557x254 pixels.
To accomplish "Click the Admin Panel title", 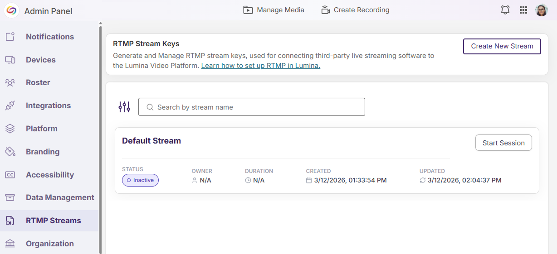I will tap(48, 11).
